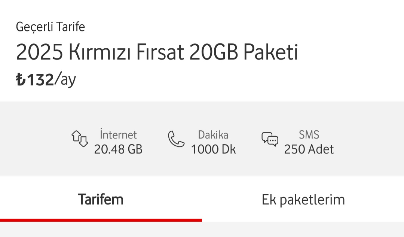Tap the /ay per-month suffix
Image resolution: width=404 pixels, height=237 pixels.
click(65, 80)
